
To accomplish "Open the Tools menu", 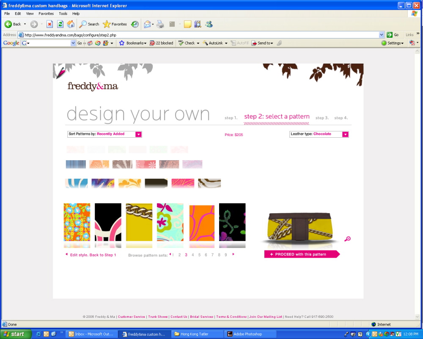I will click(63, 14).
